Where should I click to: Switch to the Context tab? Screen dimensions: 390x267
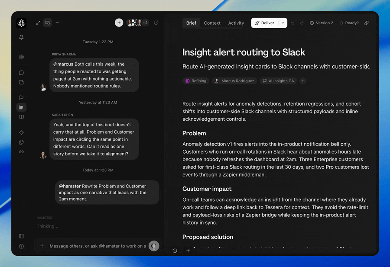(x=212, y=23)
